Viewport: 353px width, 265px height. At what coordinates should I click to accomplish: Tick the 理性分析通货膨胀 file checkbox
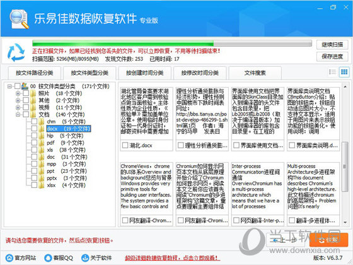[180, 145]
